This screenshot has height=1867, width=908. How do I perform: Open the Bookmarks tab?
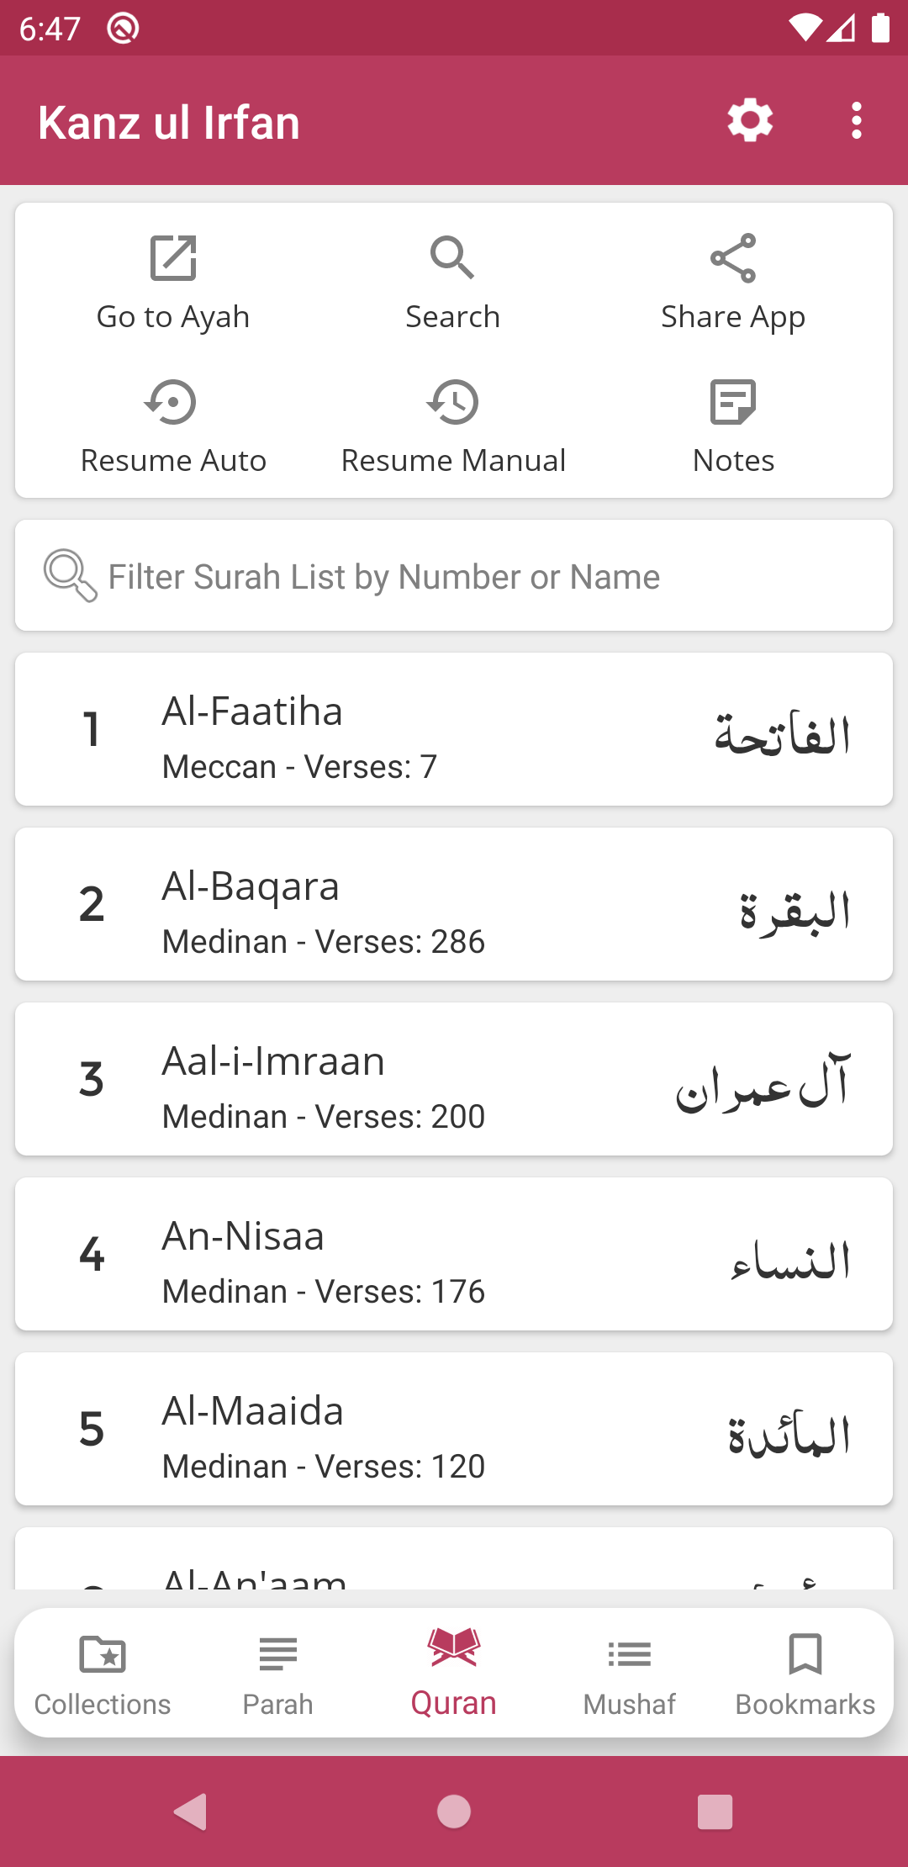click(x=805, y=1674)
